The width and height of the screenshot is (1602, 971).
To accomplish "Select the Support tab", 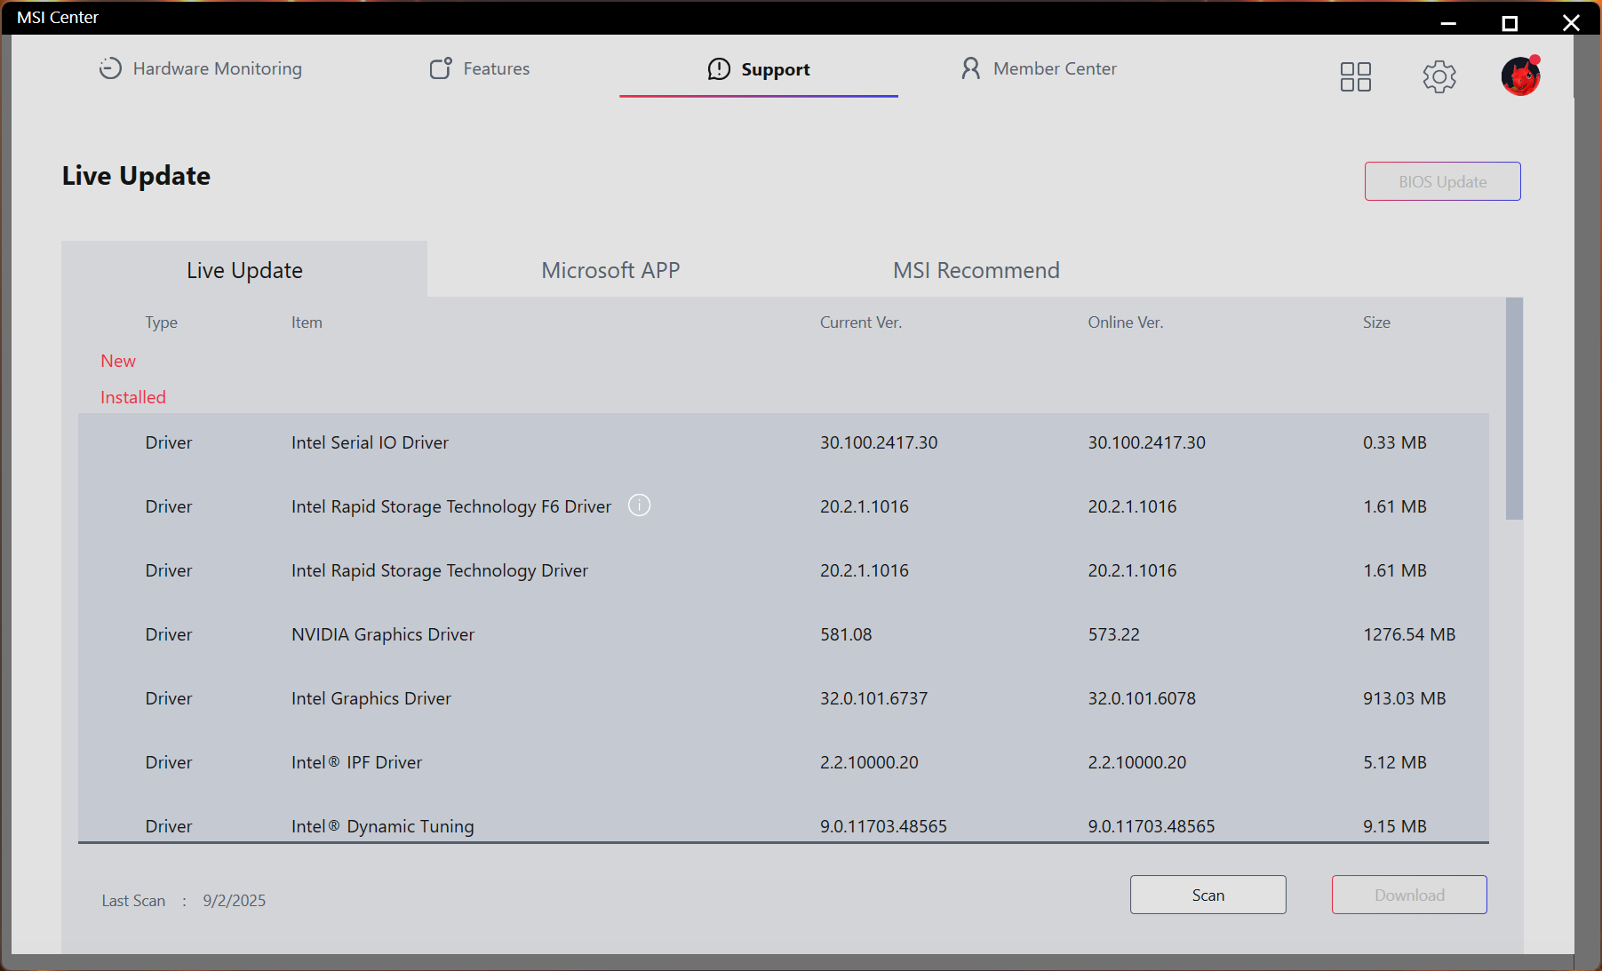I will [x=759, y=69].
